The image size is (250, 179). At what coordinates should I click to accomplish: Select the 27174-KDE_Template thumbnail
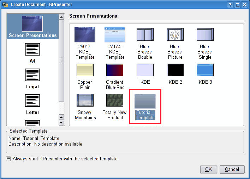pyautogui.click(x=115, y=35)
